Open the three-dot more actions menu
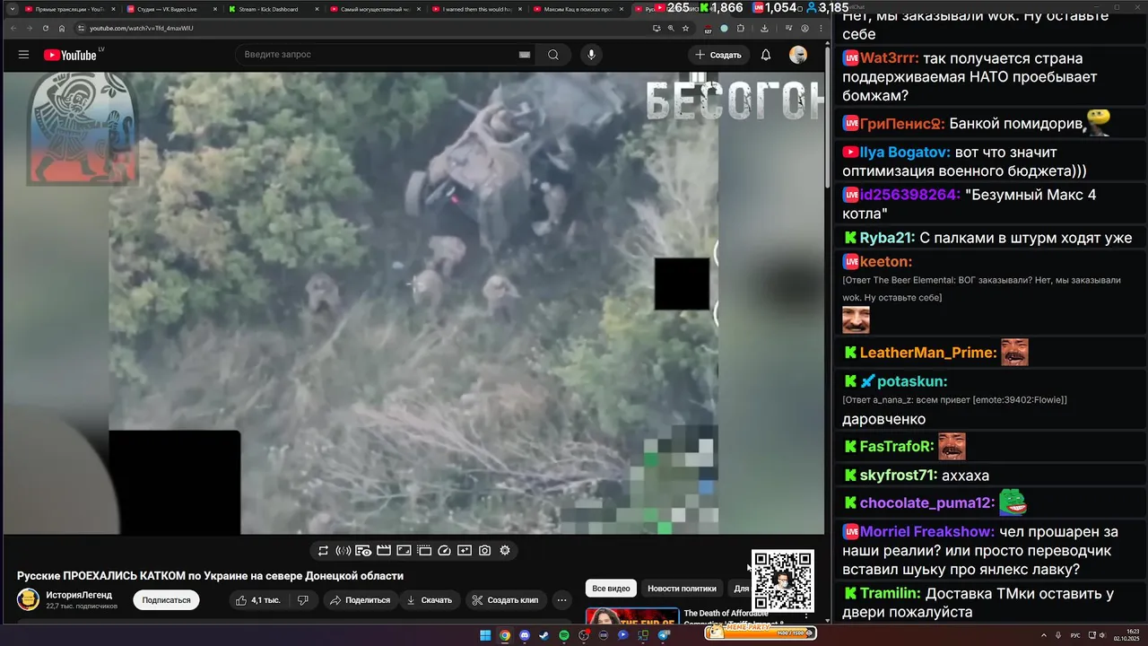The image size is (1148, 646). [x=561, y=600]
